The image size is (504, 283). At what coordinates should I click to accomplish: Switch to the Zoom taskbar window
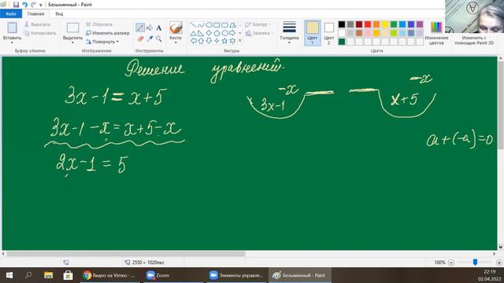(x=173, y=275)
